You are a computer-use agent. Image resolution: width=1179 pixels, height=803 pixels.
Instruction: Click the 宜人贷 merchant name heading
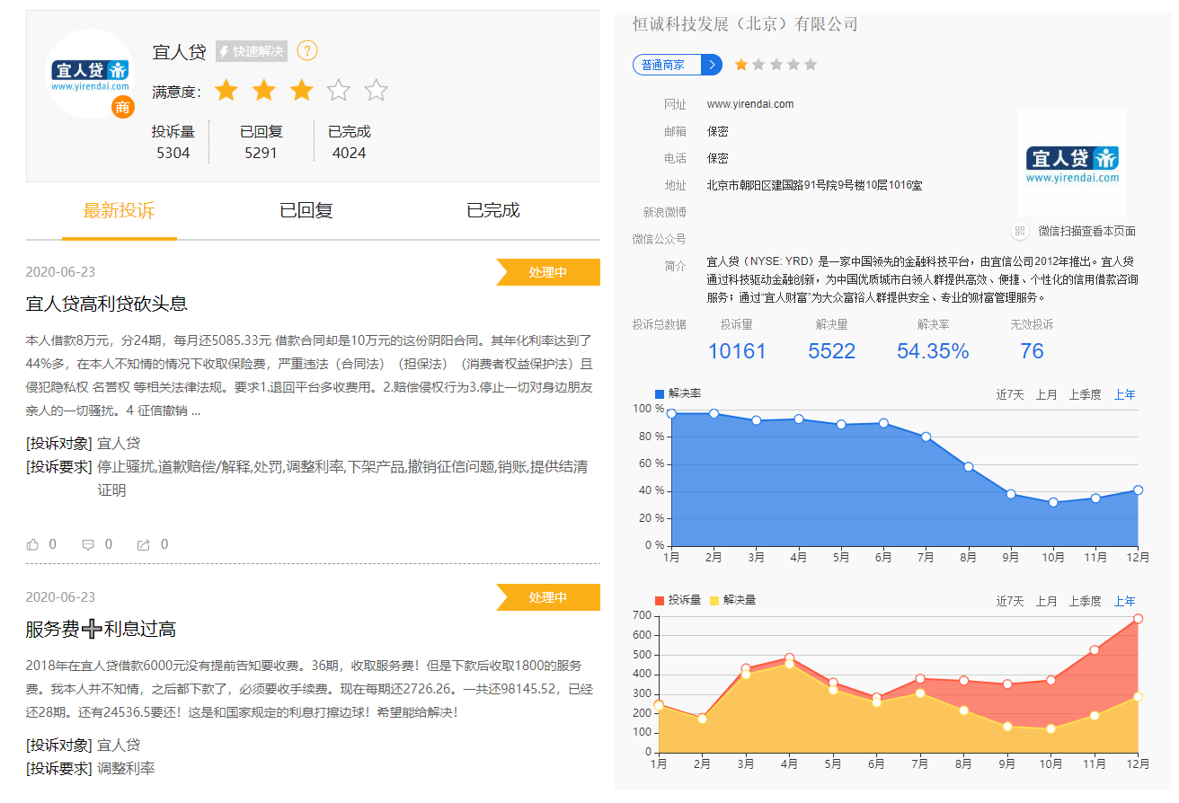tap(180, 52)
